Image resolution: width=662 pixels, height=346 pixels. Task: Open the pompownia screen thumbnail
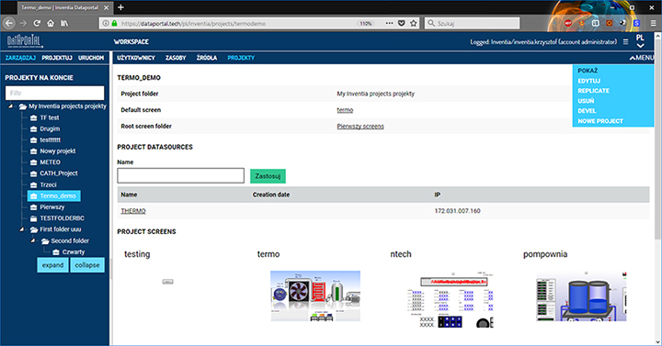[581, 296]
